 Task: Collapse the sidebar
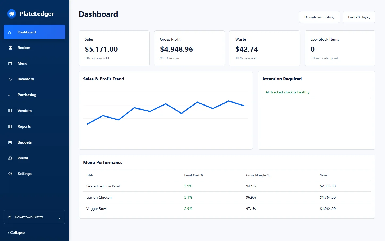tap(16, 232)
